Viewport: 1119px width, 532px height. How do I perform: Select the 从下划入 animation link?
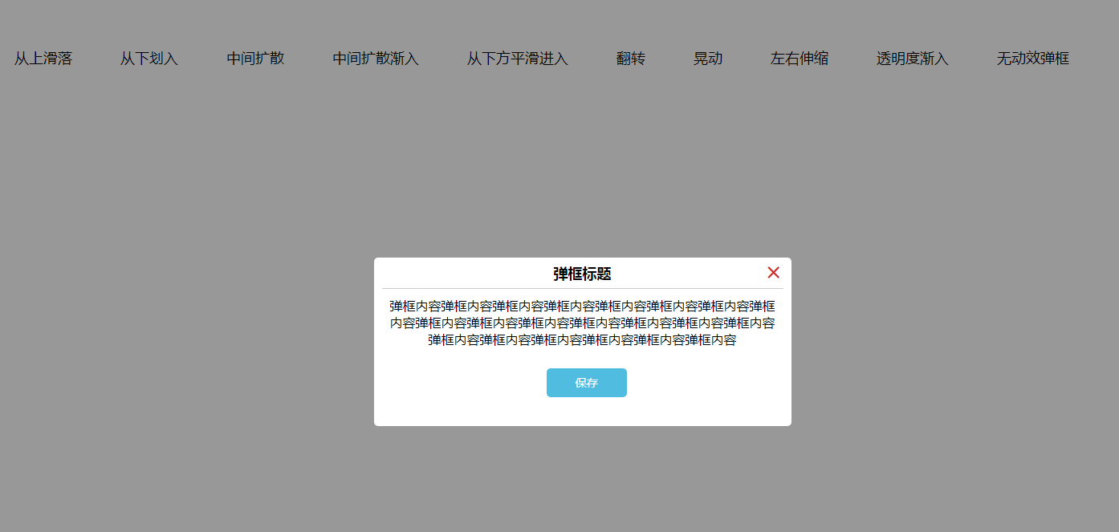(x=149, y=59)
